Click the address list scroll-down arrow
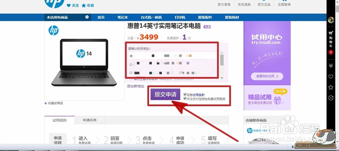Image resolution: width=339 pixels, height=151 pixels. pyautogui.click(x=222, y=78)
